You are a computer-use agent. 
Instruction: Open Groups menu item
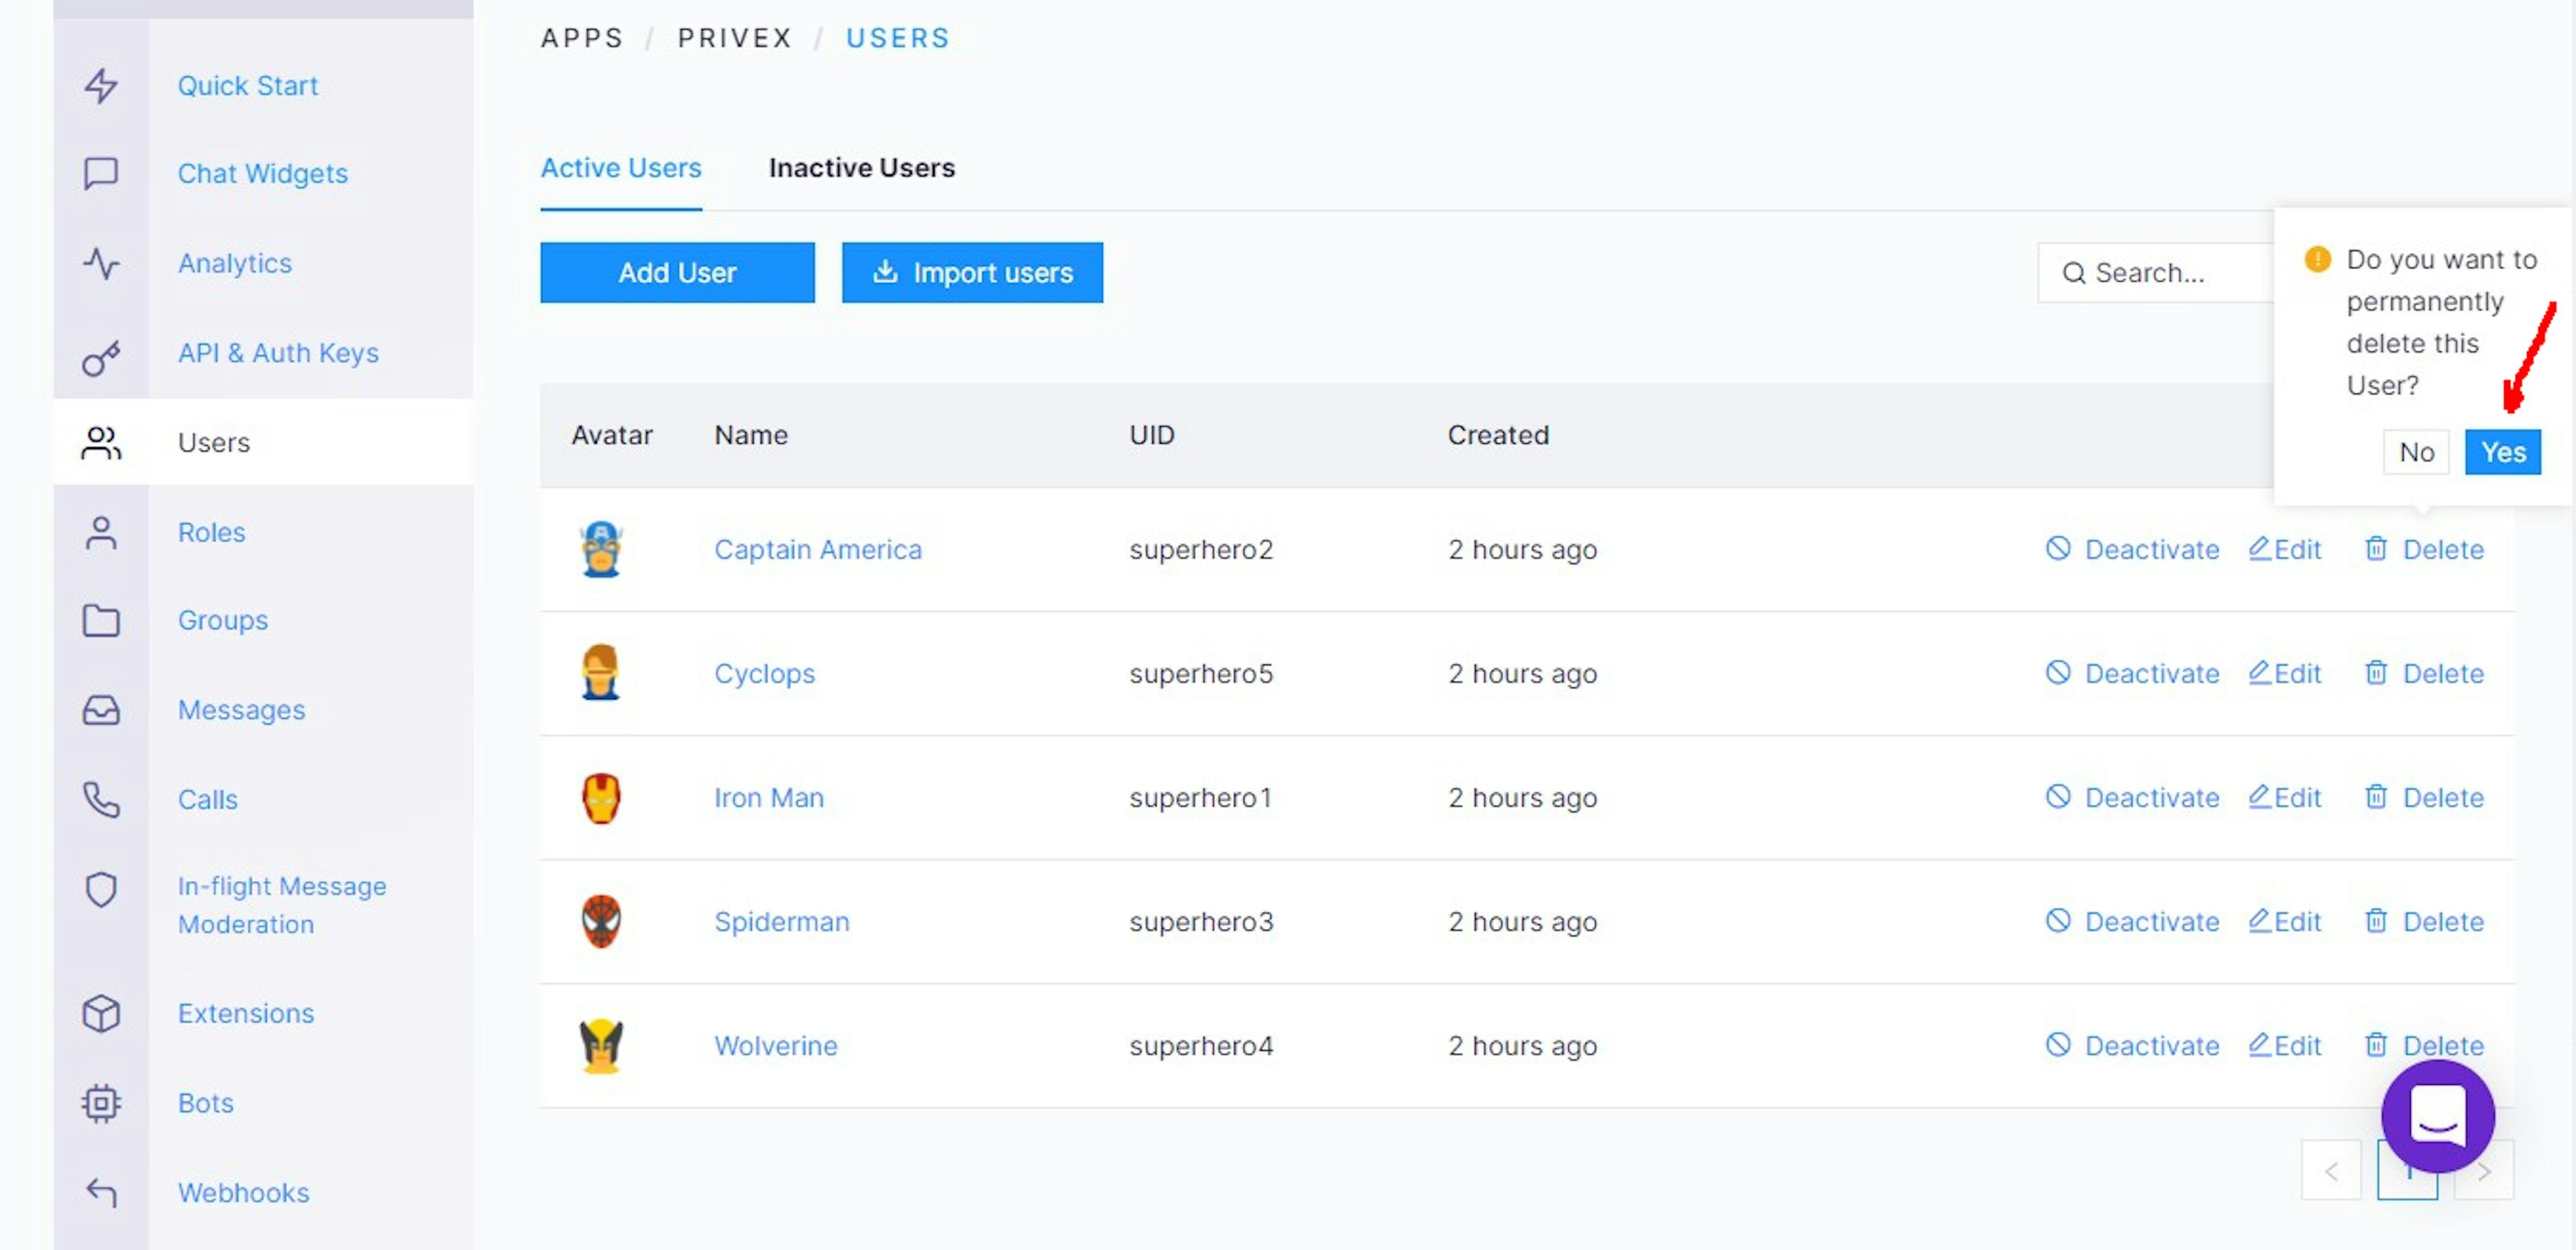click(x=223, y=621)
